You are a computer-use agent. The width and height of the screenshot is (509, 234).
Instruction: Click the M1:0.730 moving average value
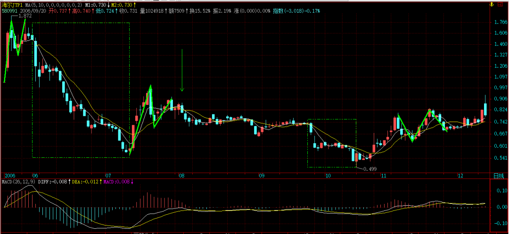(96, 6)
